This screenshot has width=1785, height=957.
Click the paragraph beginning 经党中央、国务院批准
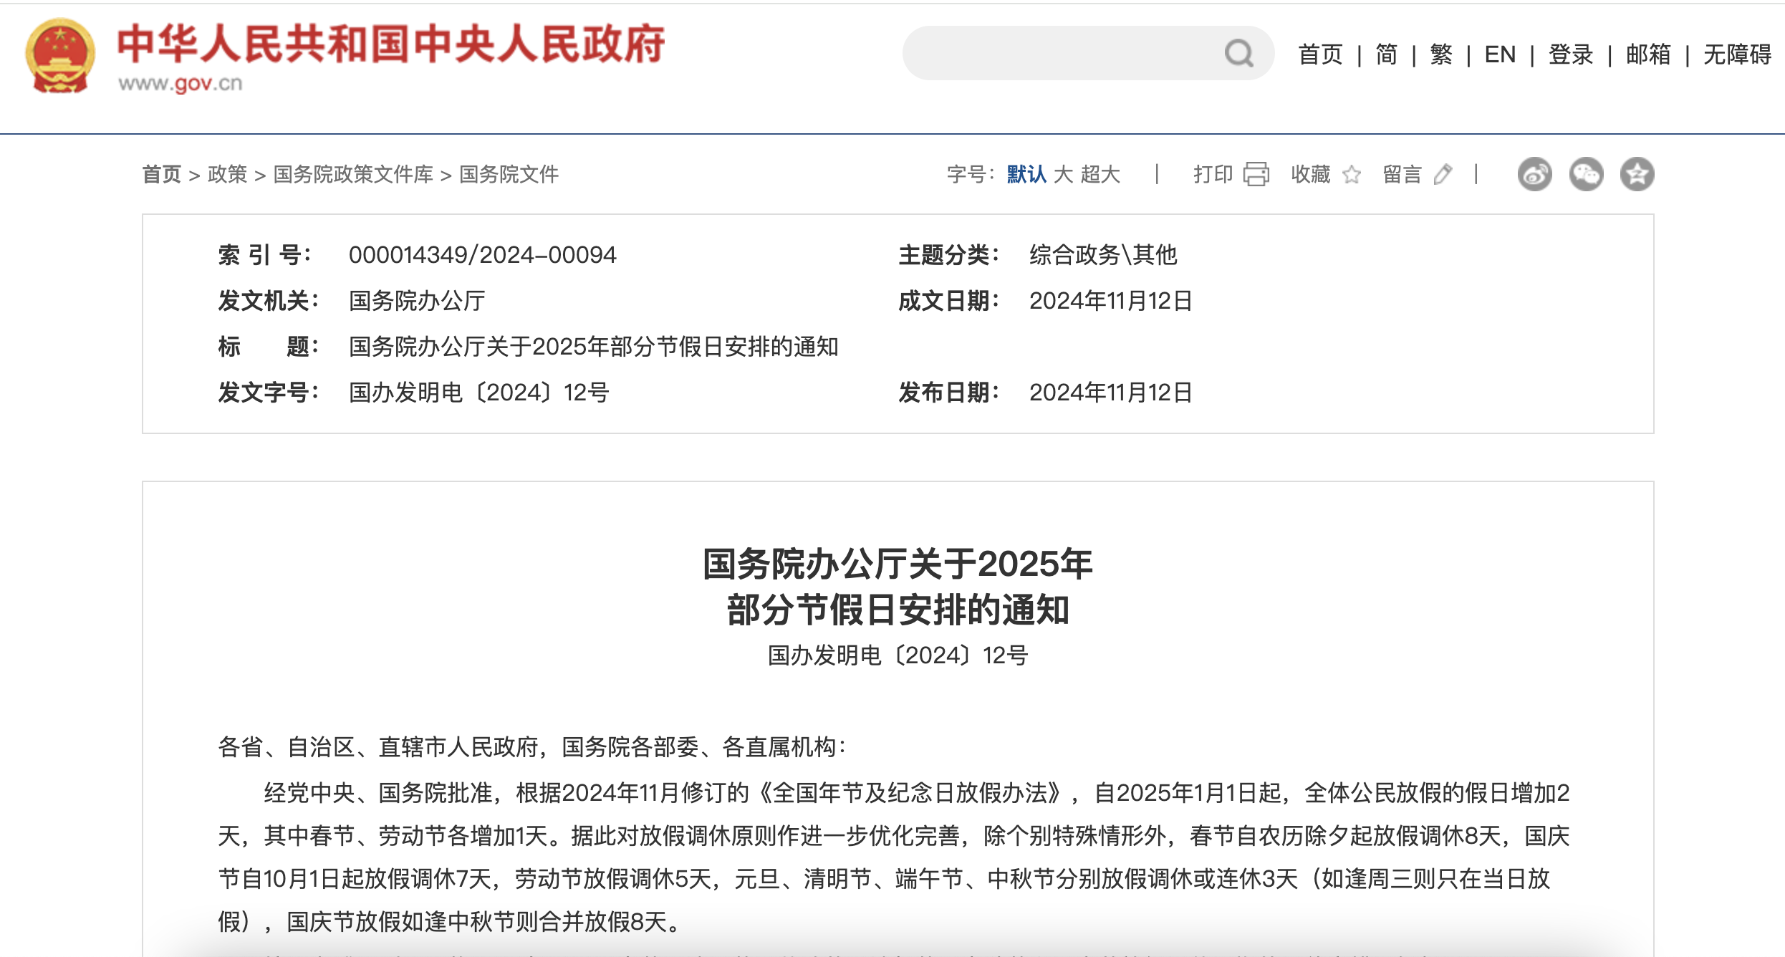894,857
